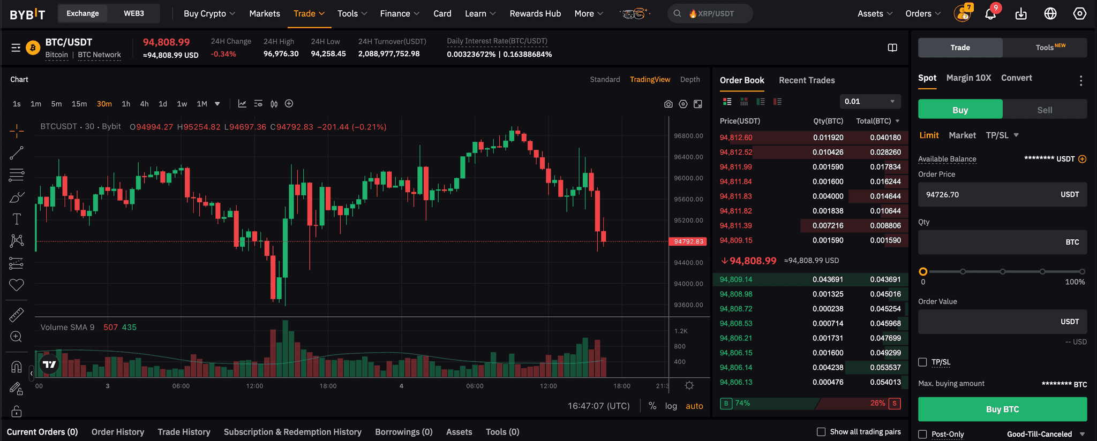Select the ruler measure tool
The image size is (1097, 441).
[17, 315]
